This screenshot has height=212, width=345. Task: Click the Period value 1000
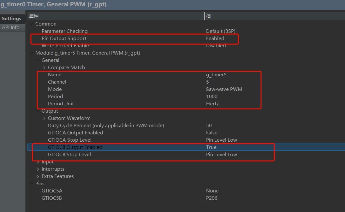pos(212,97)
